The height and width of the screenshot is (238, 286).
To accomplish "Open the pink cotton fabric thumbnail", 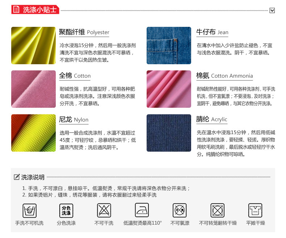I will pos(34,89).
